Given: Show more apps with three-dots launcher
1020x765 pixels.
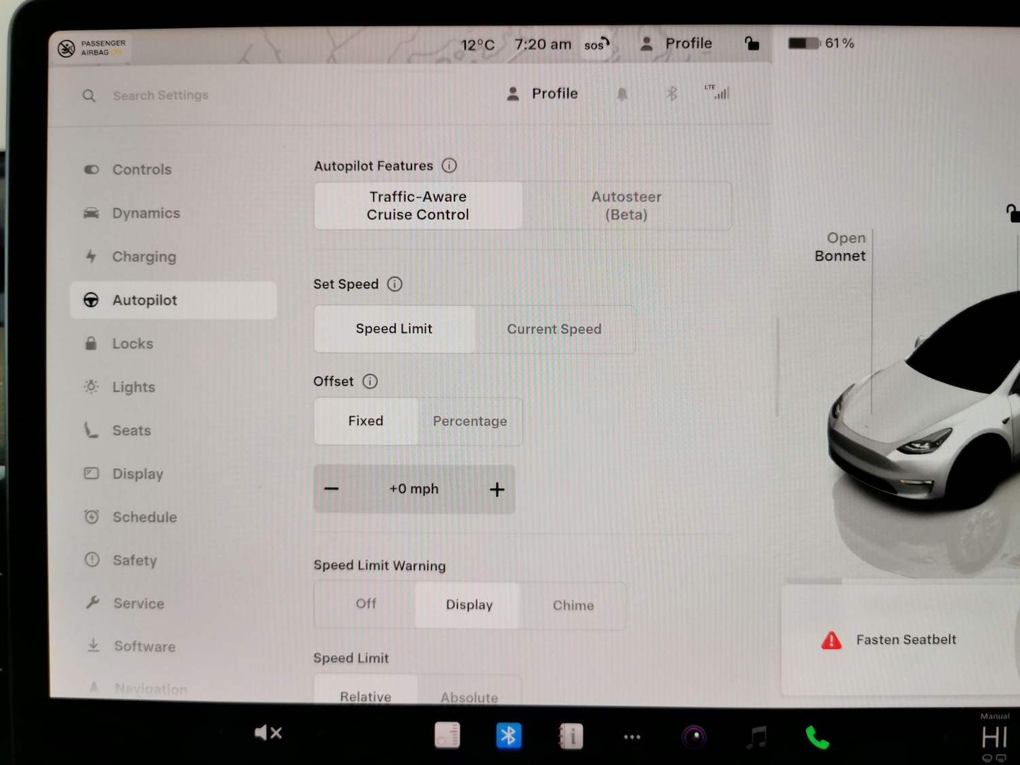Looking at the screenshot, I should pos(632,737).
